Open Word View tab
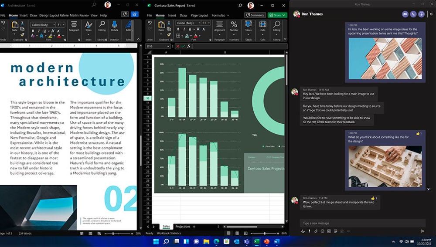The width and height of the screenshot is (436, 247). pos(94,15)
